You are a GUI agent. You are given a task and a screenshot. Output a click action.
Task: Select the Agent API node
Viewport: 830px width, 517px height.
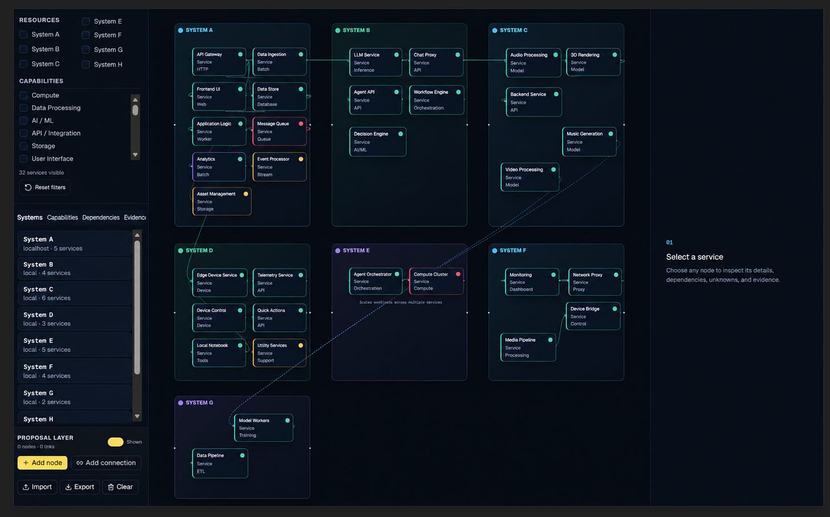pos(375,100)
